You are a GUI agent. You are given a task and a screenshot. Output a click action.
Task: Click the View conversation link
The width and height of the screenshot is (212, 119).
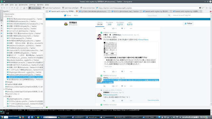(153, 100)
